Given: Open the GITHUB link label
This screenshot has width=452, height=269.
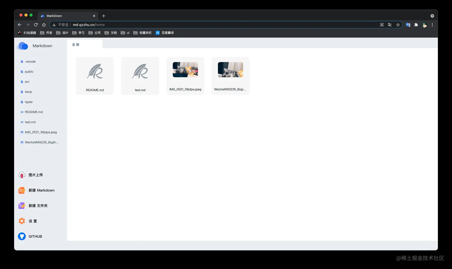Looking at the screenshot, I should pyautogui.click(x=35, y=236).
